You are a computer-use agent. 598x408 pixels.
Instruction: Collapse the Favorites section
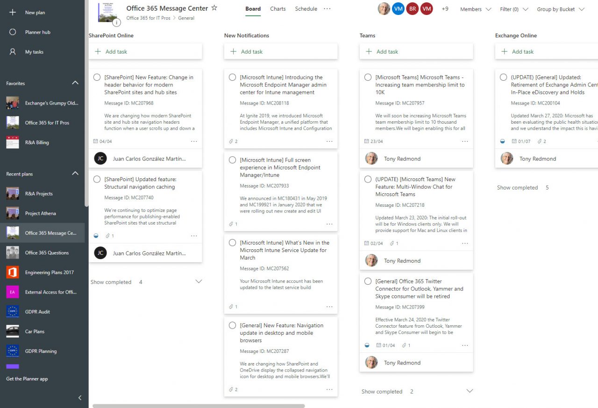coord(75,83)
